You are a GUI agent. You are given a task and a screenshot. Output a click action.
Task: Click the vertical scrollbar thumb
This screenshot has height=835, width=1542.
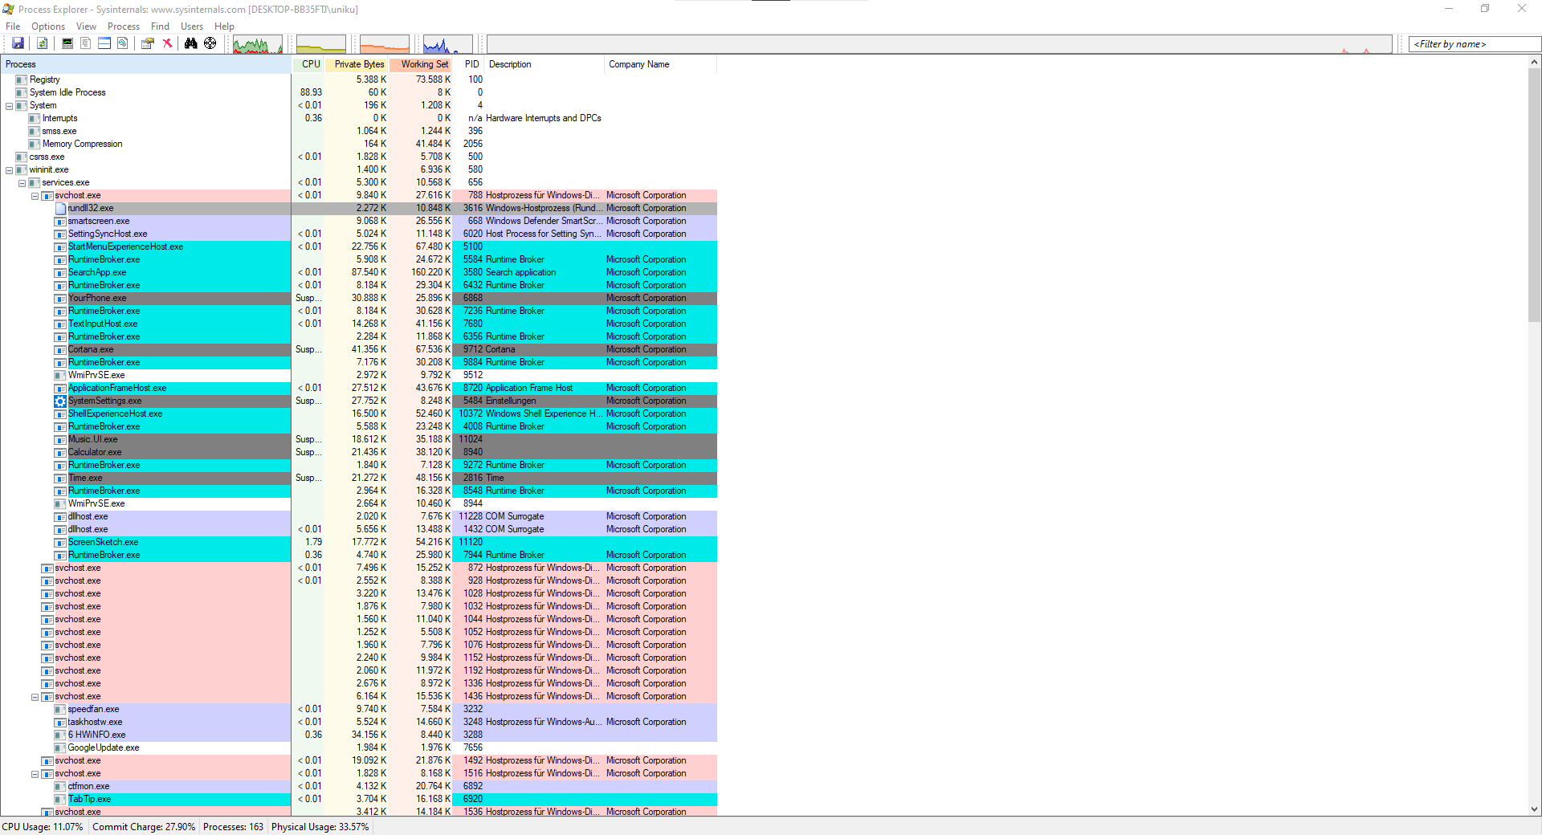[x=1534, y=195]
